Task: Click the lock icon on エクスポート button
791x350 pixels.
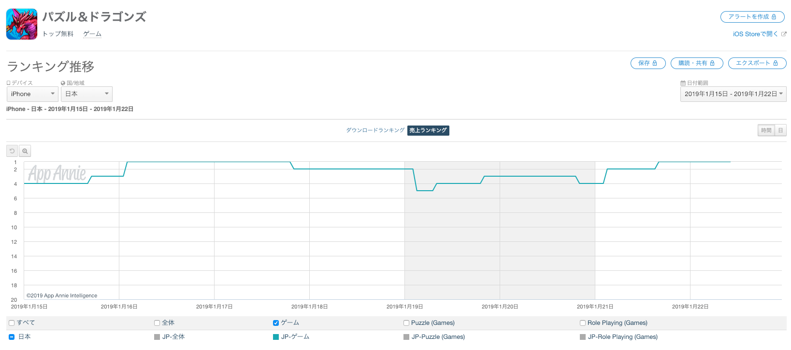Action: pos(776,63)
